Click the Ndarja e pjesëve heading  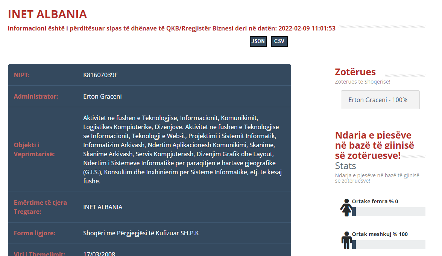pyautogui.click(x=374, y=145)
